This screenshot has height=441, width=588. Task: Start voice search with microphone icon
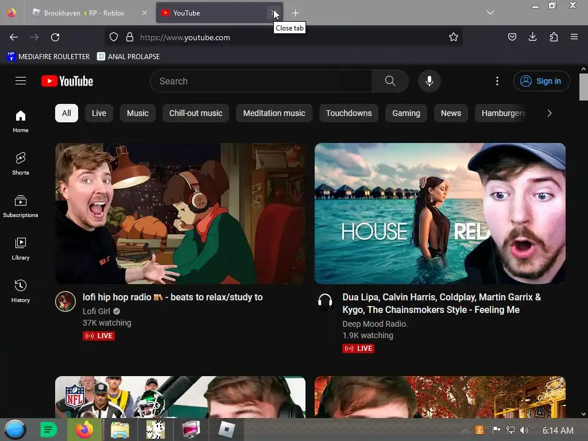[x=430, y=81]
